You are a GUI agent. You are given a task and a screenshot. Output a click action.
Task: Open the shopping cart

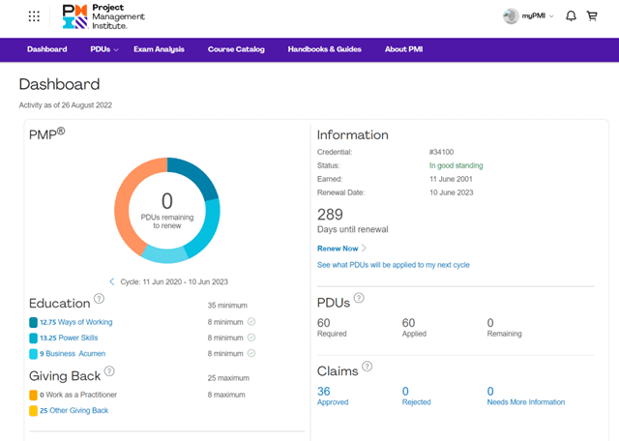tap(592, 16)
